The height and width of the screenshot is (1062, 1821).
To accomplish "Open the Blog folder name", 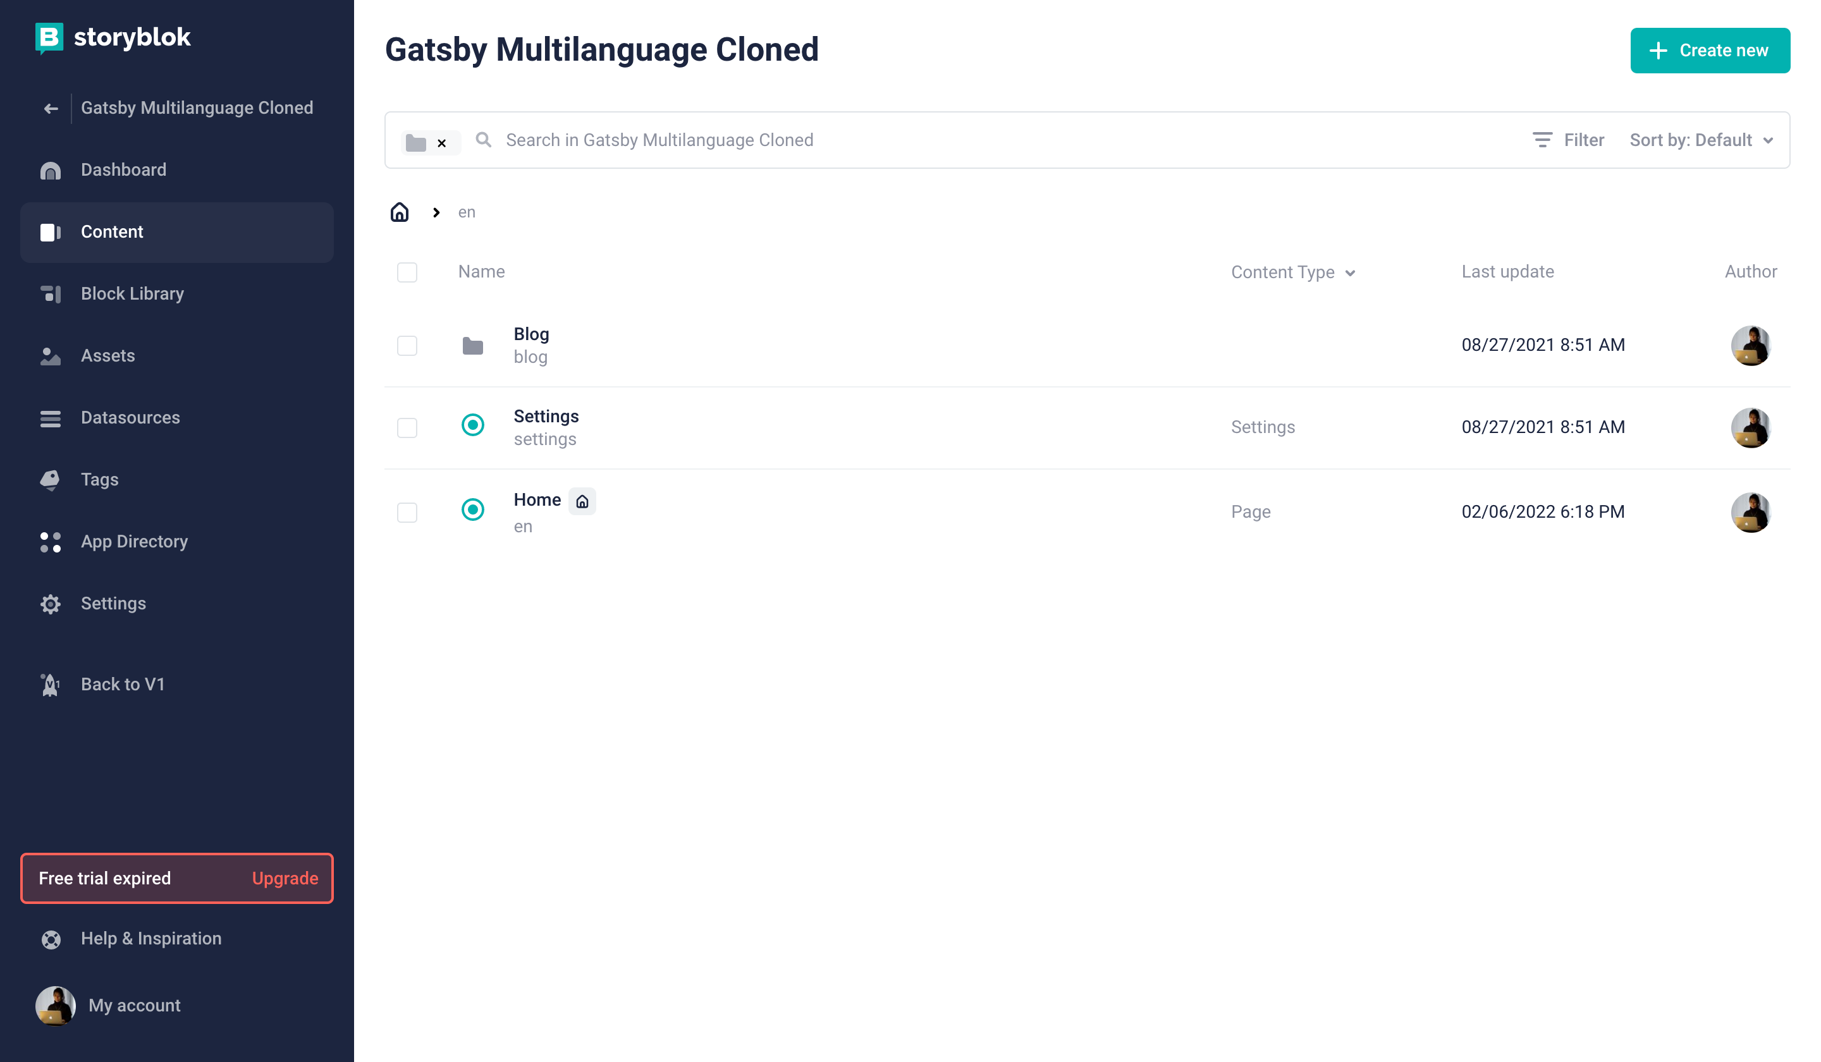I will (531, 334).
